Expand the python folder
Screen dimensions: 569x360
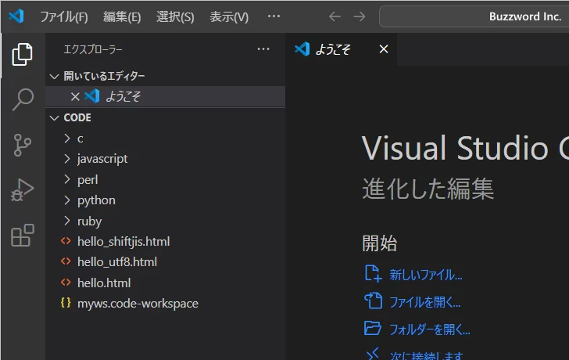tap(66, 200)
